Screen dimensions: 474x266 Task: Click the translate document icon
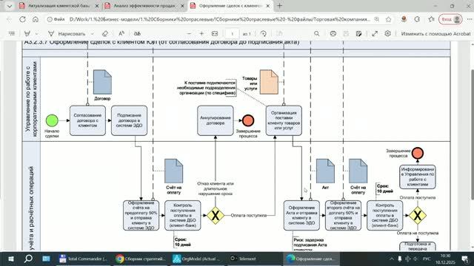point(137,33)
